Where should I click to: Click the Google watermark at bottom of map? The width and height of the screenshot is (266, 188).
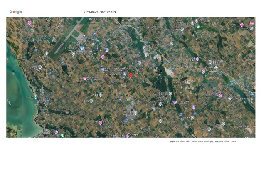133,134
